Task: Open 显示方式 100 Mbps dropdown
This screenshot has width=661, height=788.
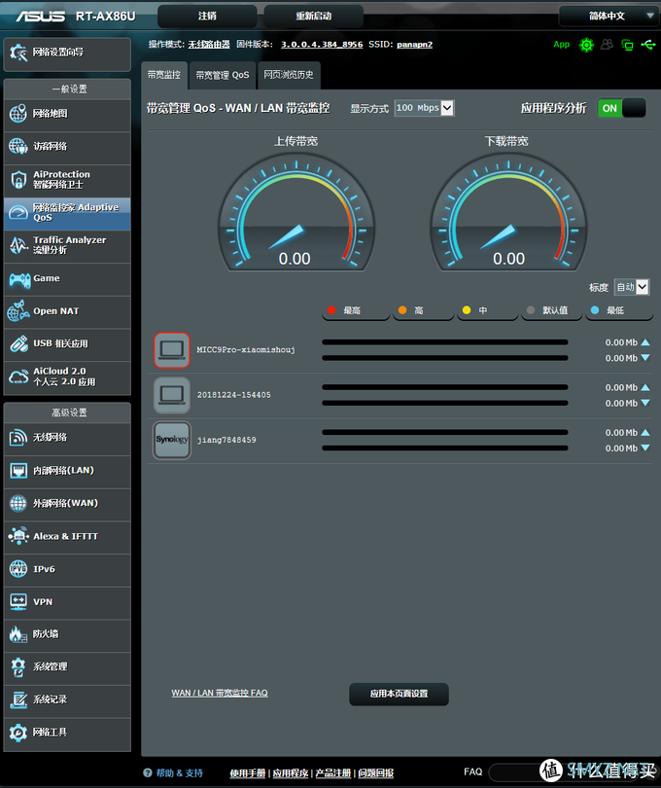Action: [425, 108]
